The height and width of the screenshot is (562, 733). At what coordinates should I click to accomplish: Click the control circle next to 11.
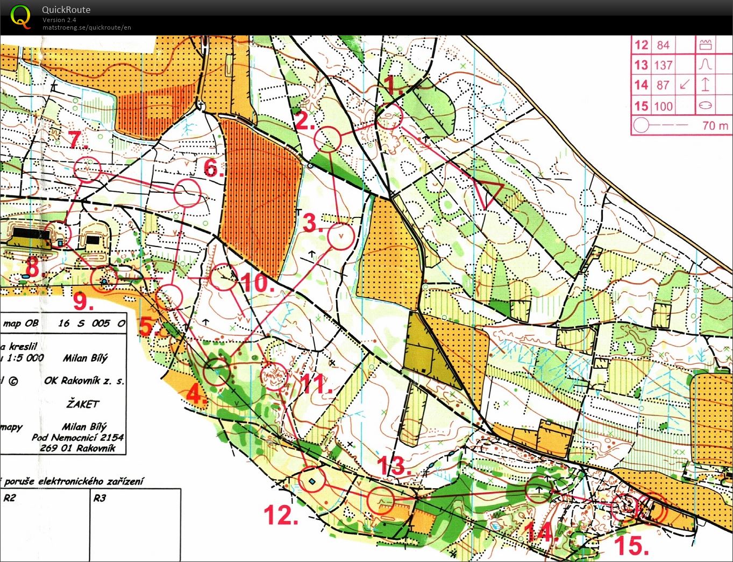click(274, 376)
